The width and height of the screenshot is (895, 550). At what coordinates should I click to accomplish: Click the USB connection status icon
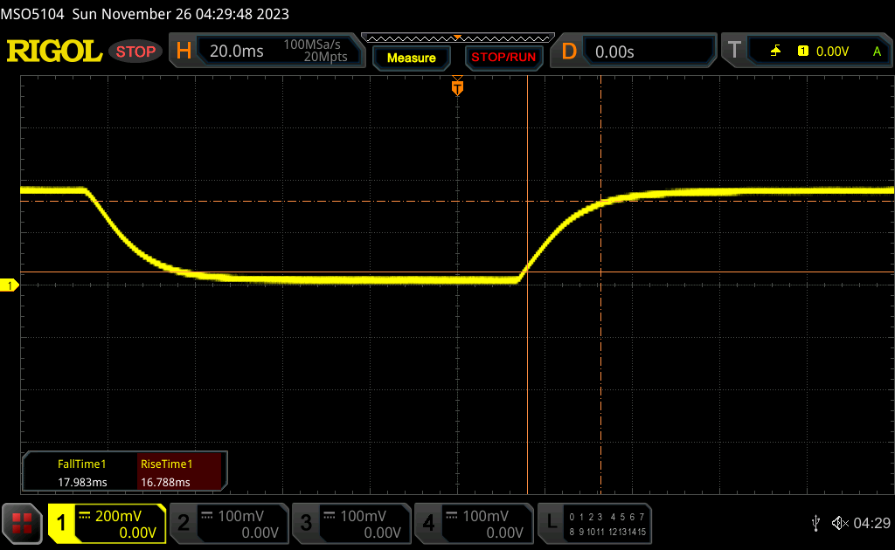pos(815,523)
